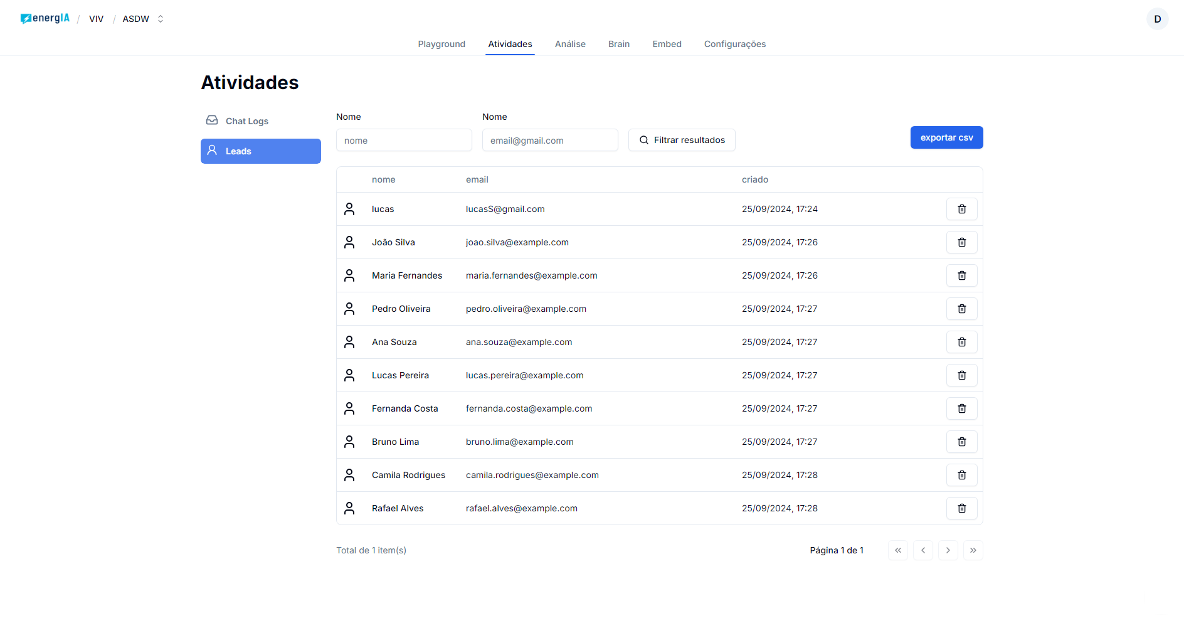Viewport: 1184px width, 618px height.
Task: Go to the previous page of results
Action: coord(922,550)
